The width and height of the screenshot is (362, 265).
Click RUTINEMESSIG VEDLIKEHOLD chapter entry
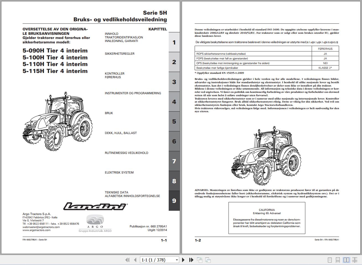[126, 153]
